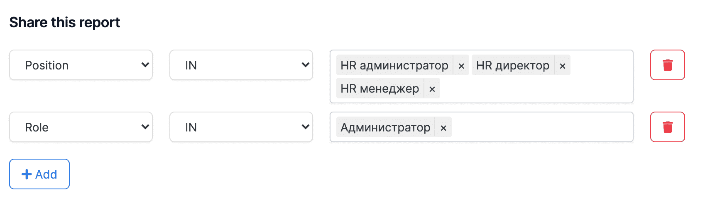Click the Share this report heading
This screenshot has width=710, height=210.
point(65,22)
